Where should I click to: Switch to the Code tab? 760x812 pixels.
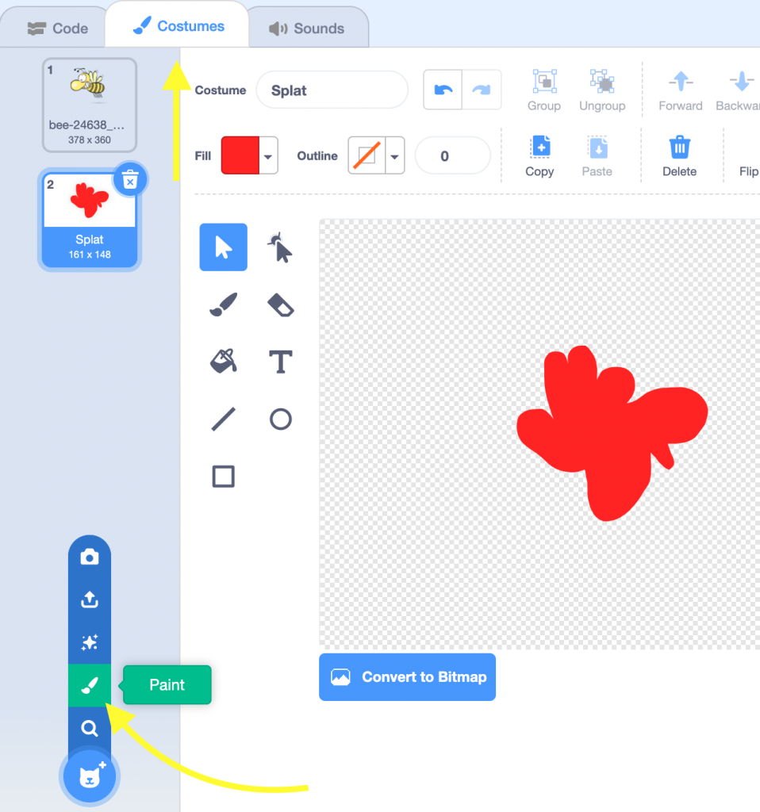(58, 29)
